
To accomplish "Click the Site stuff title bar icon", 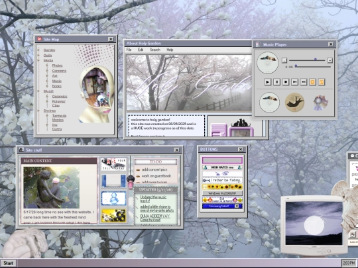I will [x=21, y=150].
